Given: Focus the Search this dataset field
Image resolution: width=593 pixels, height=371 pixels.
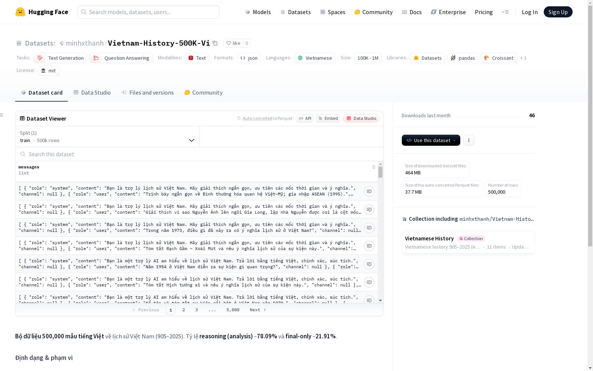Looking at the screenshot, I should coord(199,154).
